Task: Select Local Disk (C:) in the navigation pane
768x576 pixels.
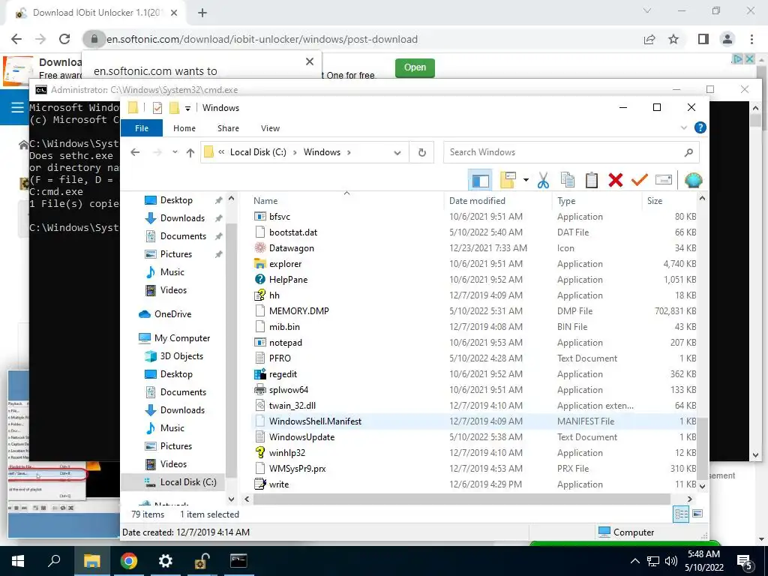Action: tap(188, 482)
